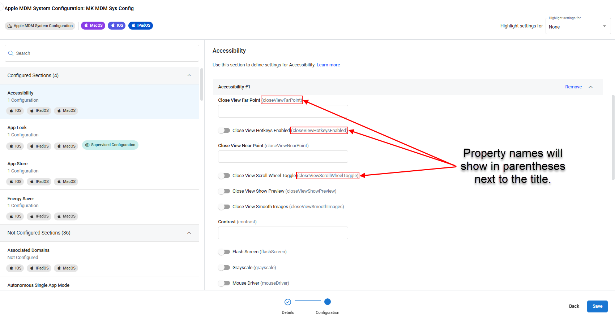Click the configuration panel scrollbar

(613, 137)
